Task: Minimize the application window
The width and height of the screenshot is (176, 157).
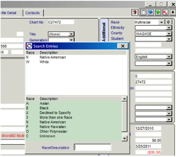Action: click(150, 5)
